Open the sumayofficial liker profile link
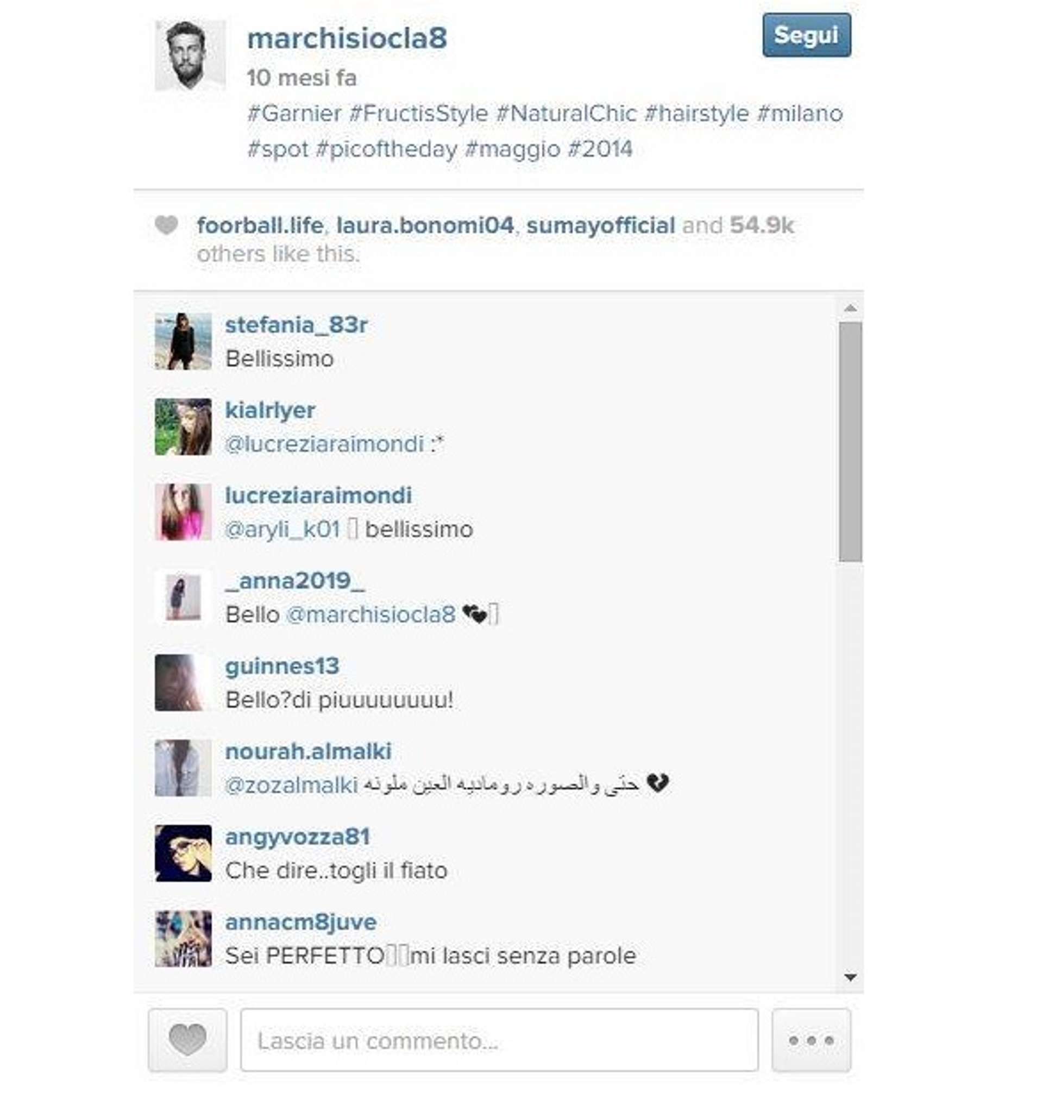The height and width of the screenshot is (1093, 1043). (x=600, y=225)
